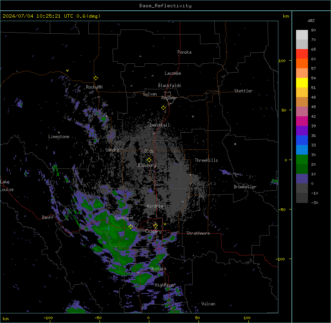The height and width of the screenshot is (323, 331).
Task: Select the dark green 10-20 dBZ swatch
Action: [302, 169]
